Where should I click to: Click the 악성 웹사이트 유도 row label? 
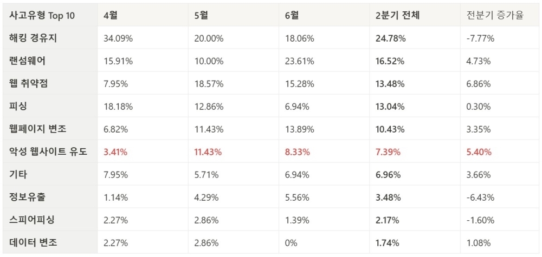point(48,152)
